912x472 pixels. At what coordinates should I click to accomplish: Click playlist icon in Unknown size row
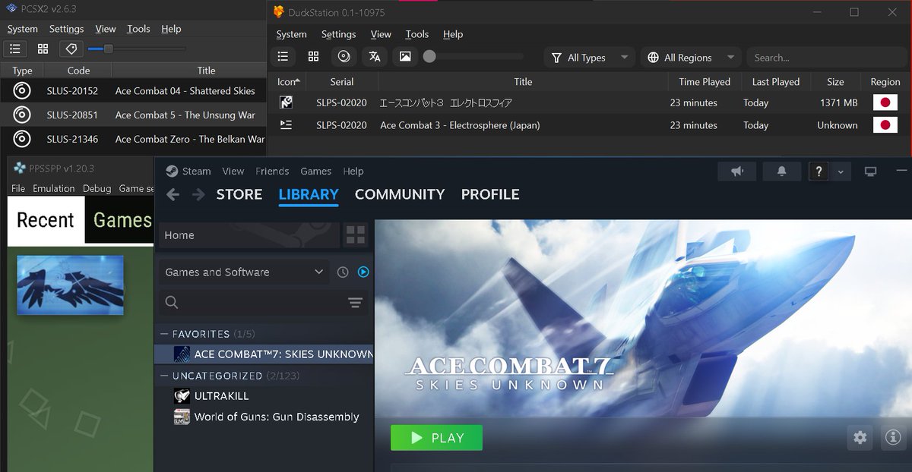(x=286, y=125)
